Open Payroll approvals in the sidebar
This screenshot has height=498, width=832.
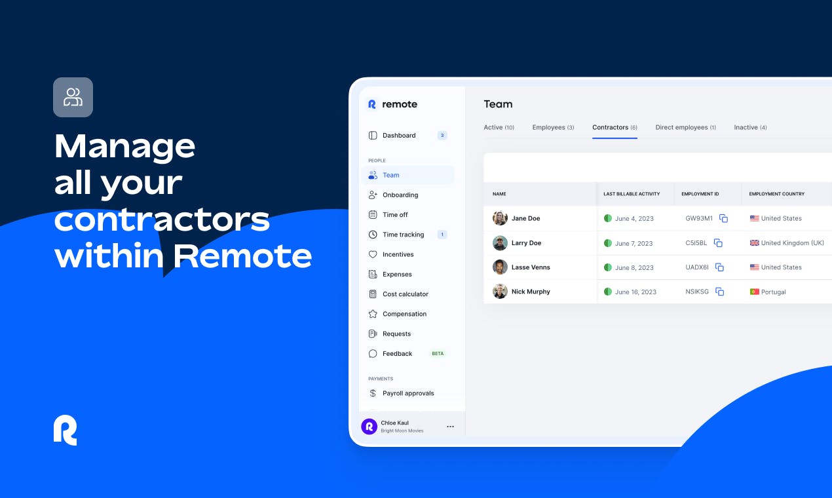[407, 393]
